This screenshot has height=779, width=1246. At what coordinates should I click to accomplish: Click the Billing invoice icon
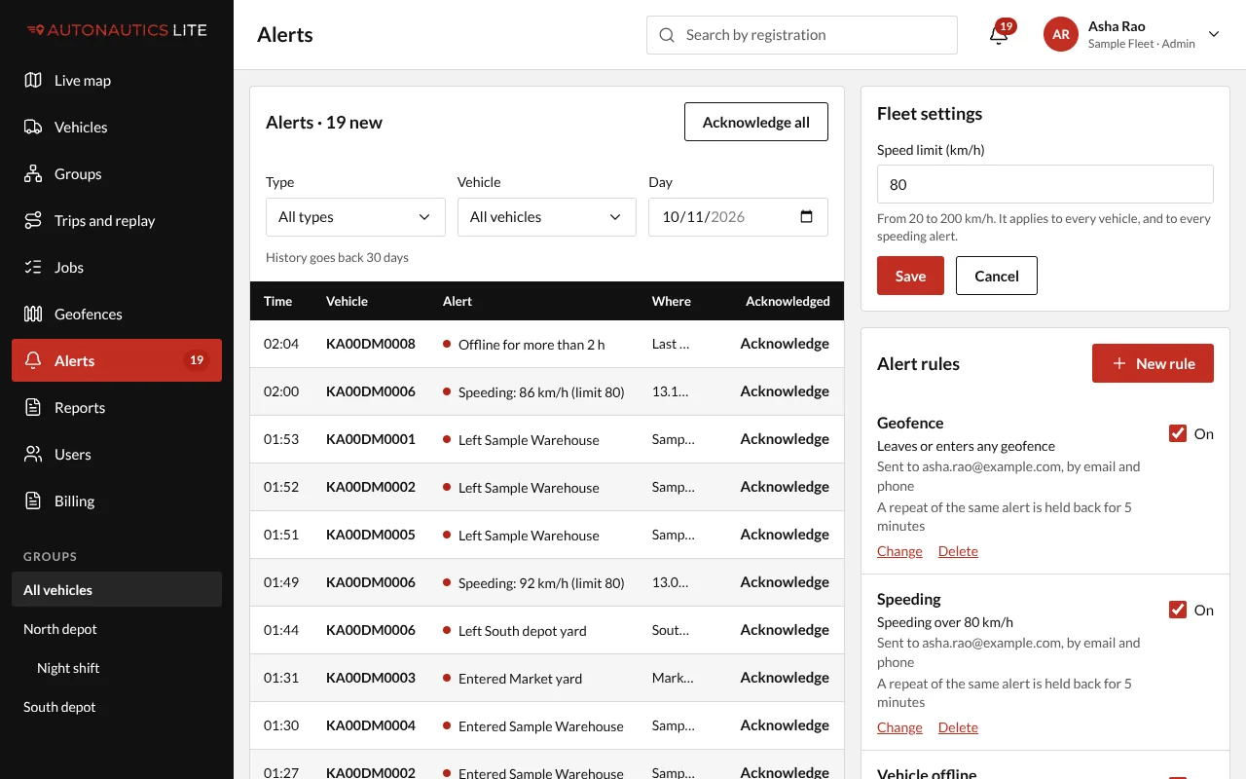33,501
